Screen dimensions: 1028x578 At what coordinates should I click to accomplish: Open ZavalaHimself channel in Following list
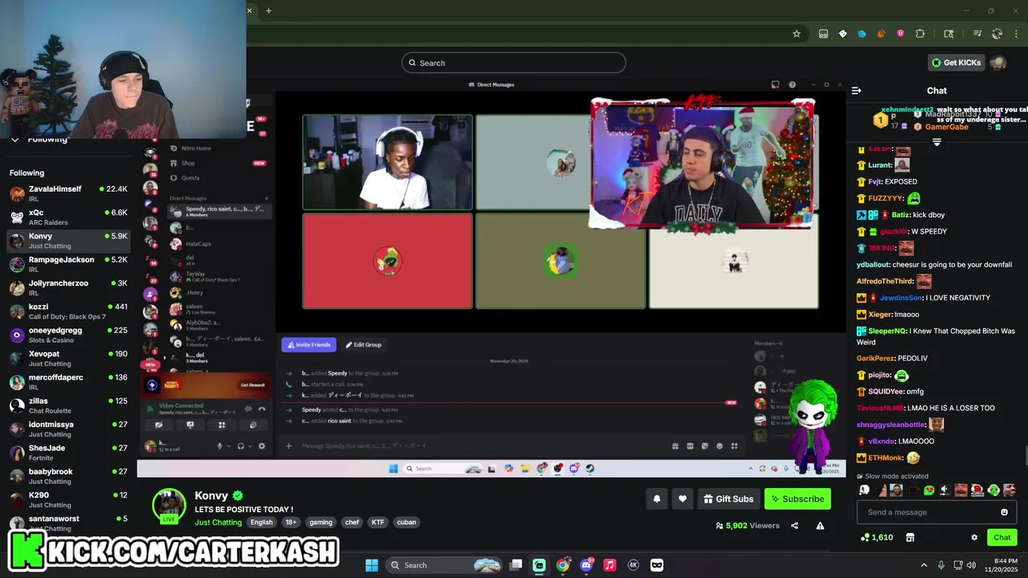coord(68,193)
